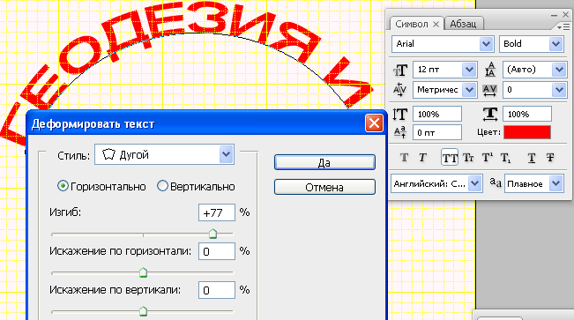This screenshot has height=320, width=574.
Task: Click the Отмена button
Action: click(x=324, y=187)
